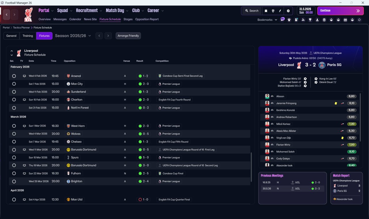Screen dimensions: 369x219
Task: Click the pencil edit icon in toolbar
Action: [280, 11]
